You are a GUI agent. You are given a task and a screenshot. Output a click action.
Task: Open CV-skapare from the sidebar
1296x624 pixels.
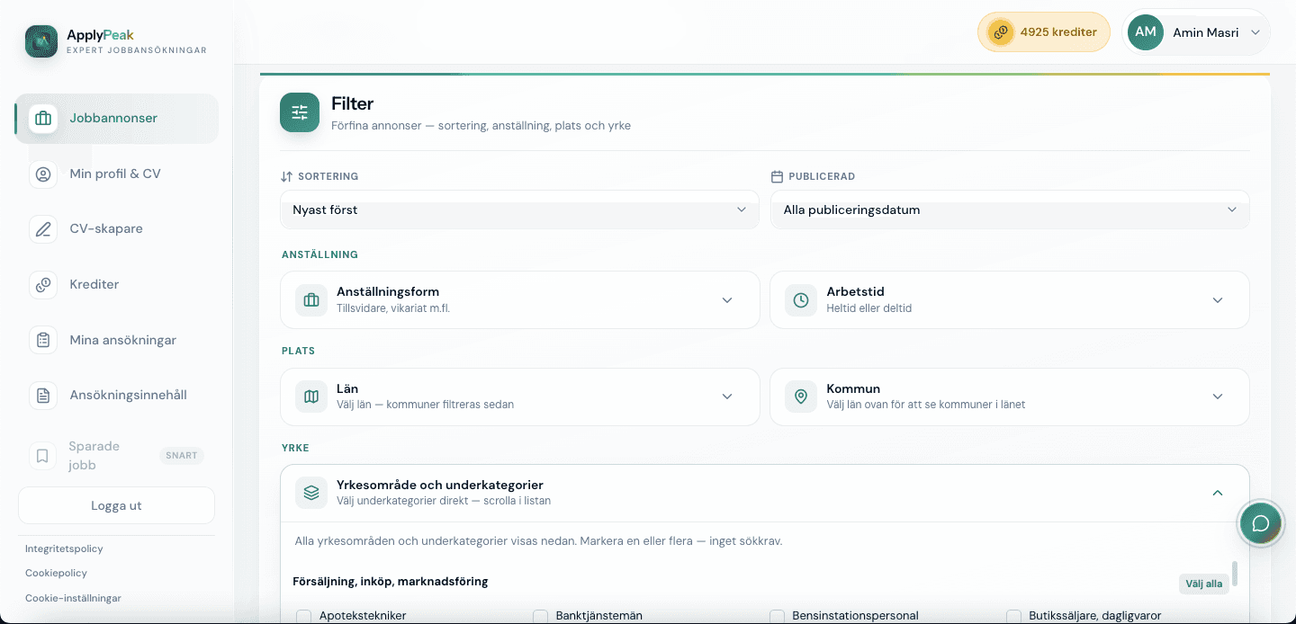(x=117, y=229)
